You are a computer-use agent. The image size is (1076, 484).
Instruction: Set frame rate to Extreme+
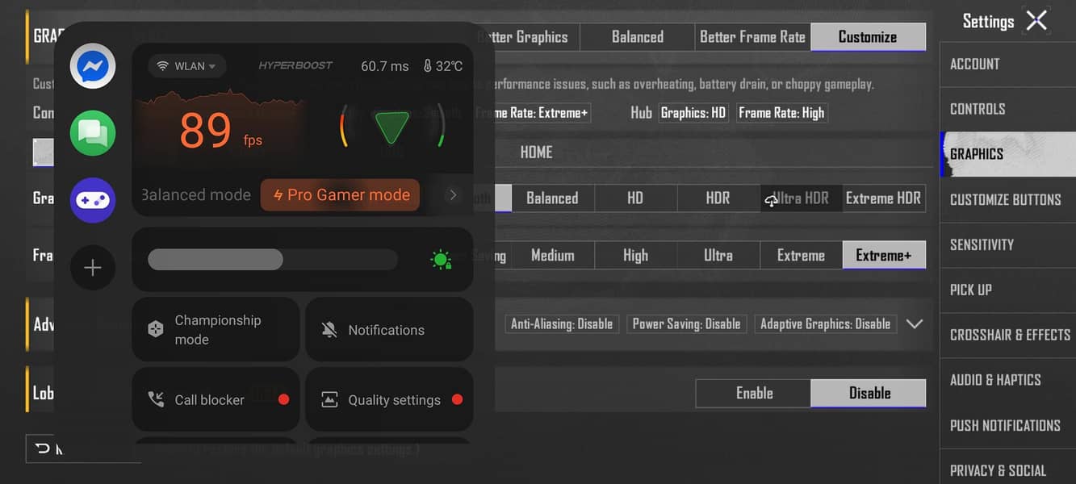coord(884,256)
